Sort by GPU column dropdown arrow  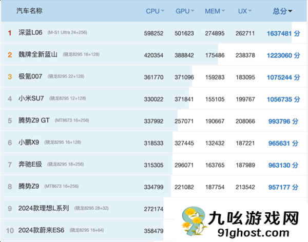[x=192, y=11]
